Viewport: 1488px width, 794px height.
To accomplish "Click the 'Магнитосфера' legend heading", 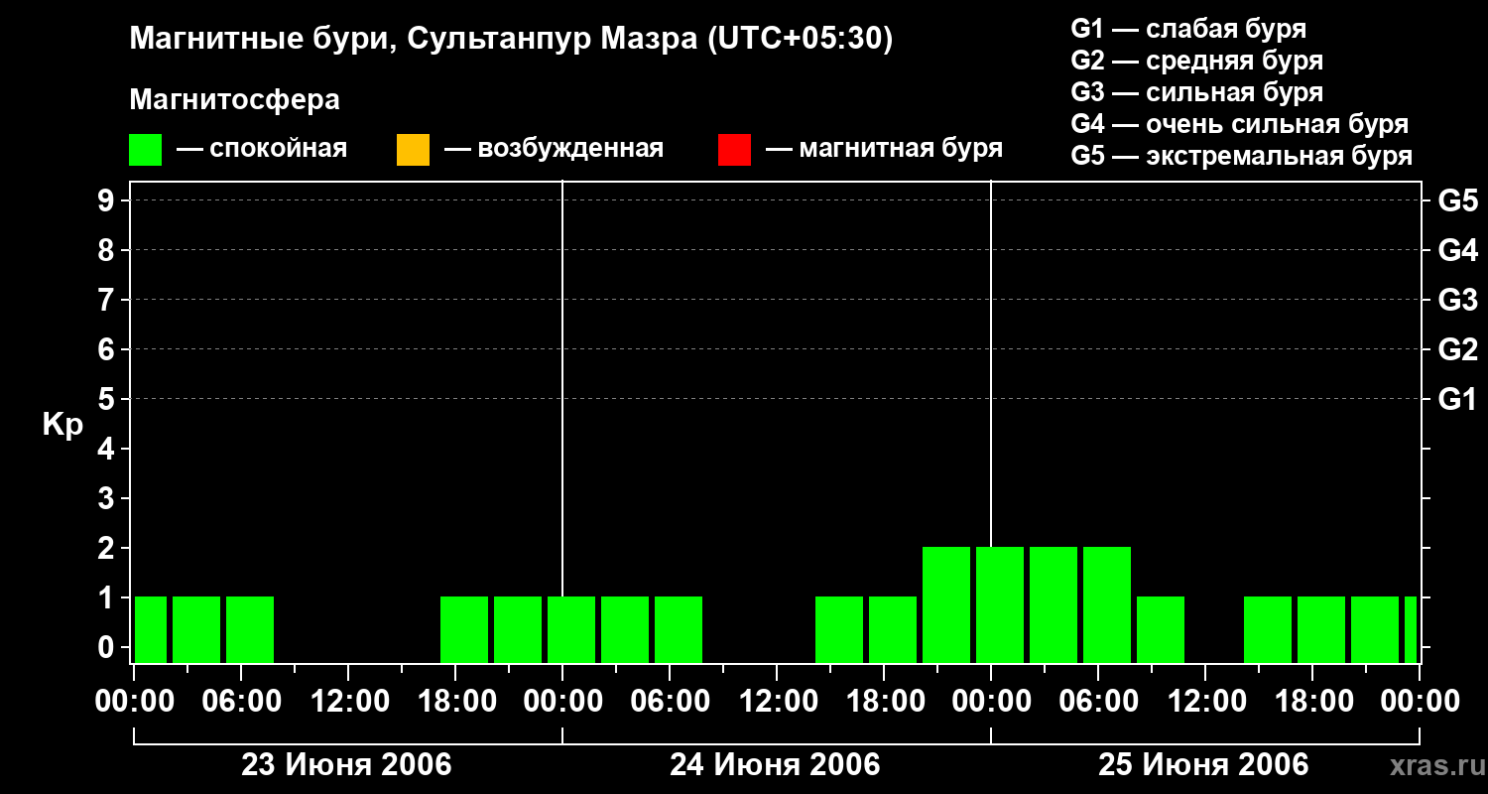I will 235,99.
